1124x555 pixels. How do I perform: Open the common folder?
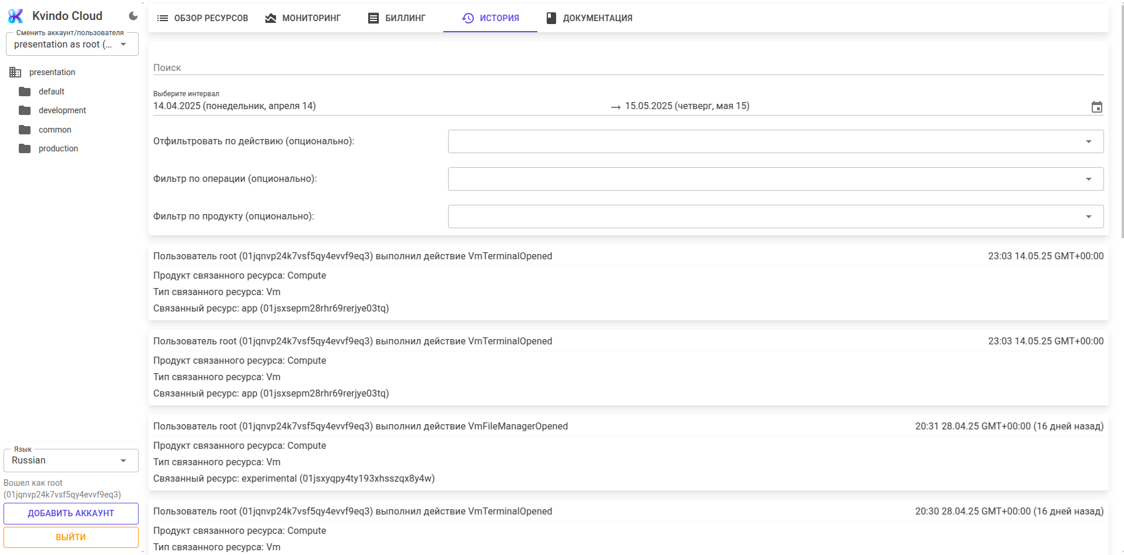pos(55,130)
